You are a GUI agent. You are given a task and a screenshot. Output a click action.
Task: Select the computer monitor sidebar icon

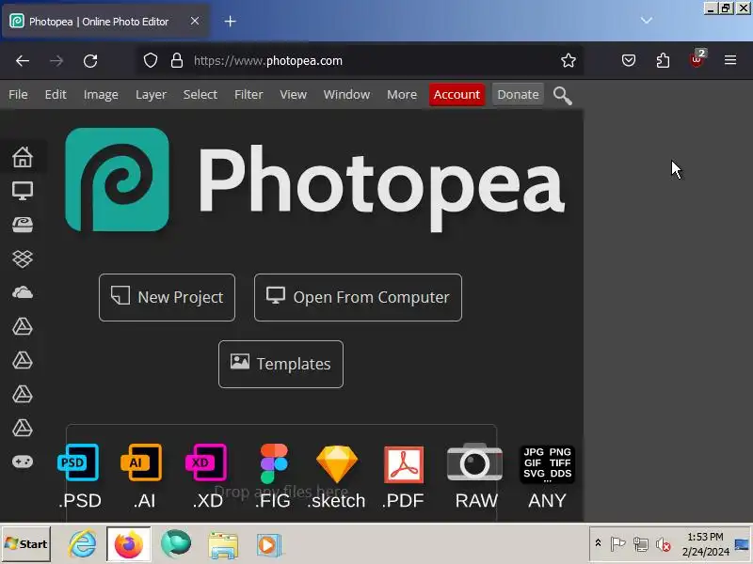tap(23, 191)
